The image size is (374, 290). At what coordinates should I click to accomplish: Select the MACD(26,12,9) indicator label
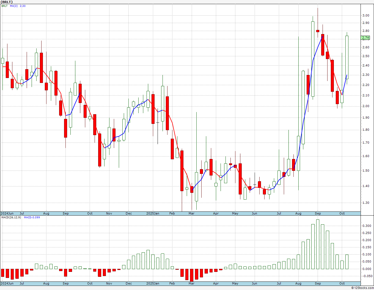[11, 217]
